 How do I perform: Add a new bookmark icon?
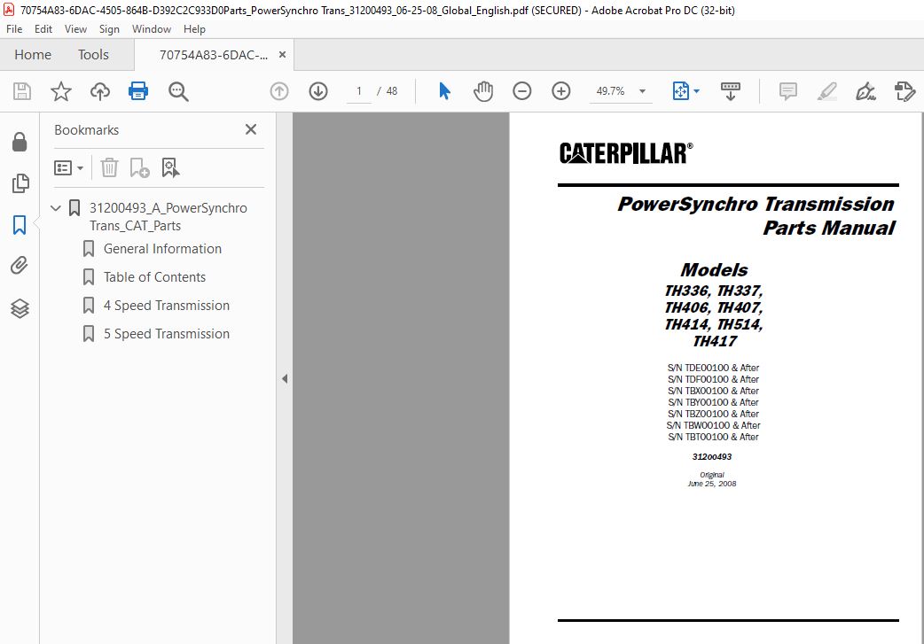pos(139,167)
